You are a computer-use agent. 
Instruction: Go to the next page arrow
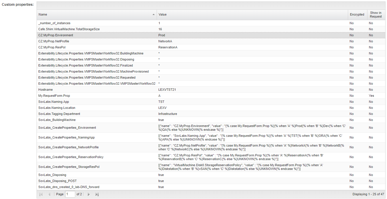click(x=89, y=194)
